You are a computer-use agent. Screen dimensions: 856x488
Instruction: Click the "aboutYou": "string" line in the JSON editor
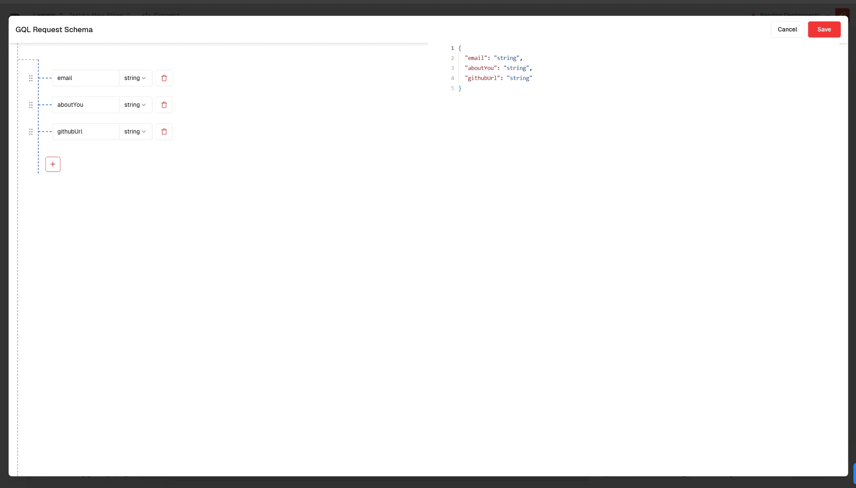coord(498,68)
